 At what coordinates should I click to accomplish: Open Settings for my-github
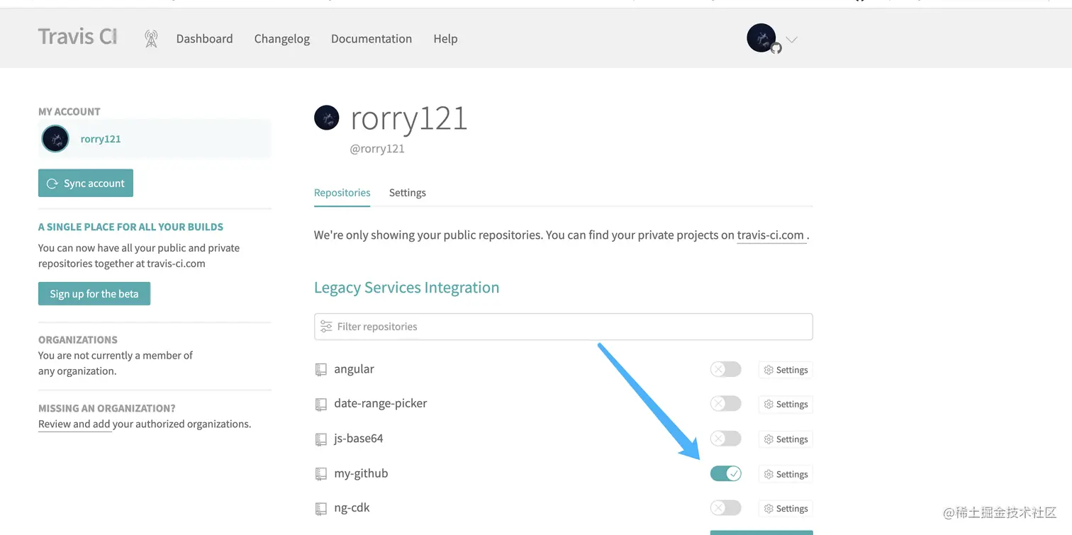pyautogui.click(x=786, y=474)
